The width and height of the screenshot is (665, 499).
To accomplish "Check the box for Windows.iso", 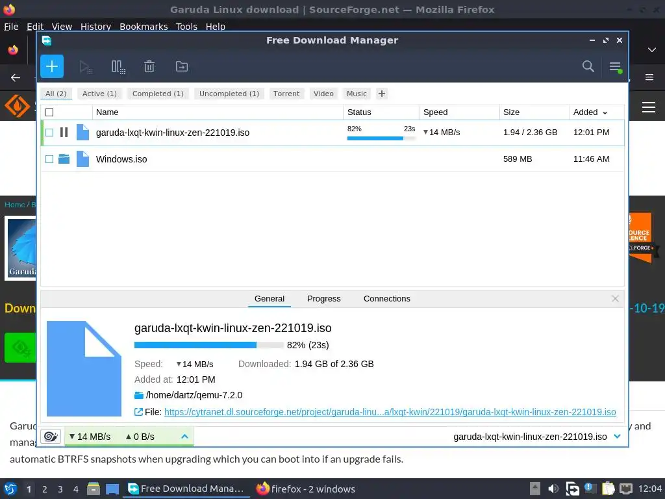I will 49,159.
